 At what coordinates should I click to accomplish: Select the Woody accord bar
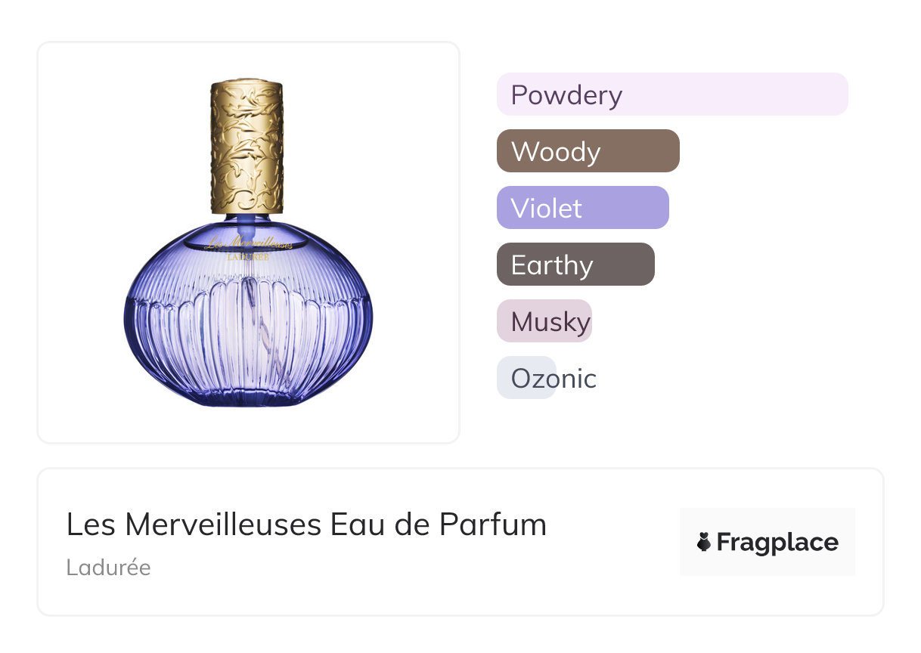588,151
